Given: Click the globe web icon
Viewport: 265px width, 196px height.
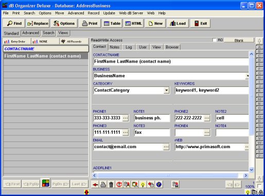Looking at the screenshot, I should click(x=159, y=185).
